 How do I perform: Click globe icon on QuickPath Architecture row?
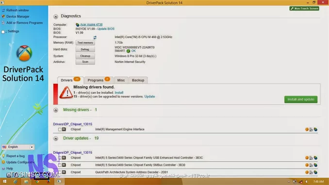[315, 172]
